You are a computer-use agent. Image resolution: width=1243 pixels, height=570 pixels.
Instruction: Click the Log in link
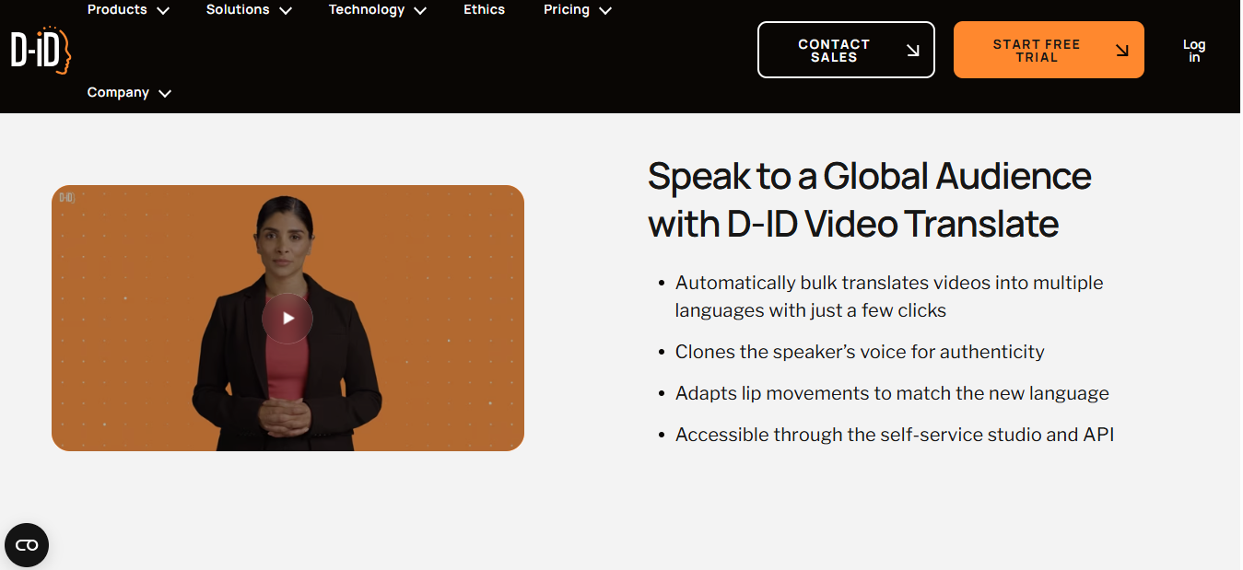pyautogui.click(x=1193, y=51)
